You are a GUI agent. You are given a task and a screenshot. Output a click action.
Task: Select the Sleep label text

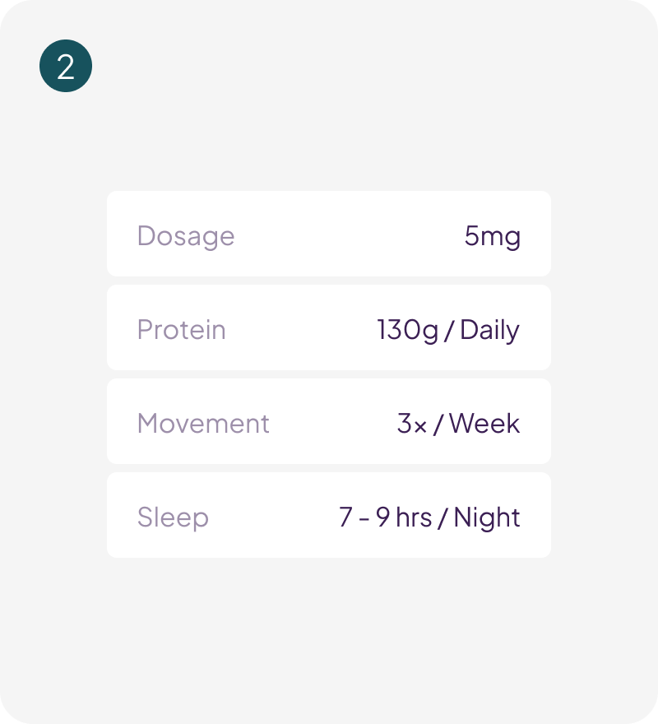[x=173, y=517]
